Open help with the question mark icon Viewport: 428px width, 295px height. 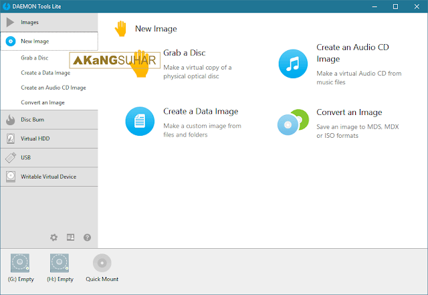pyautogui.click(x=88, y=237)
